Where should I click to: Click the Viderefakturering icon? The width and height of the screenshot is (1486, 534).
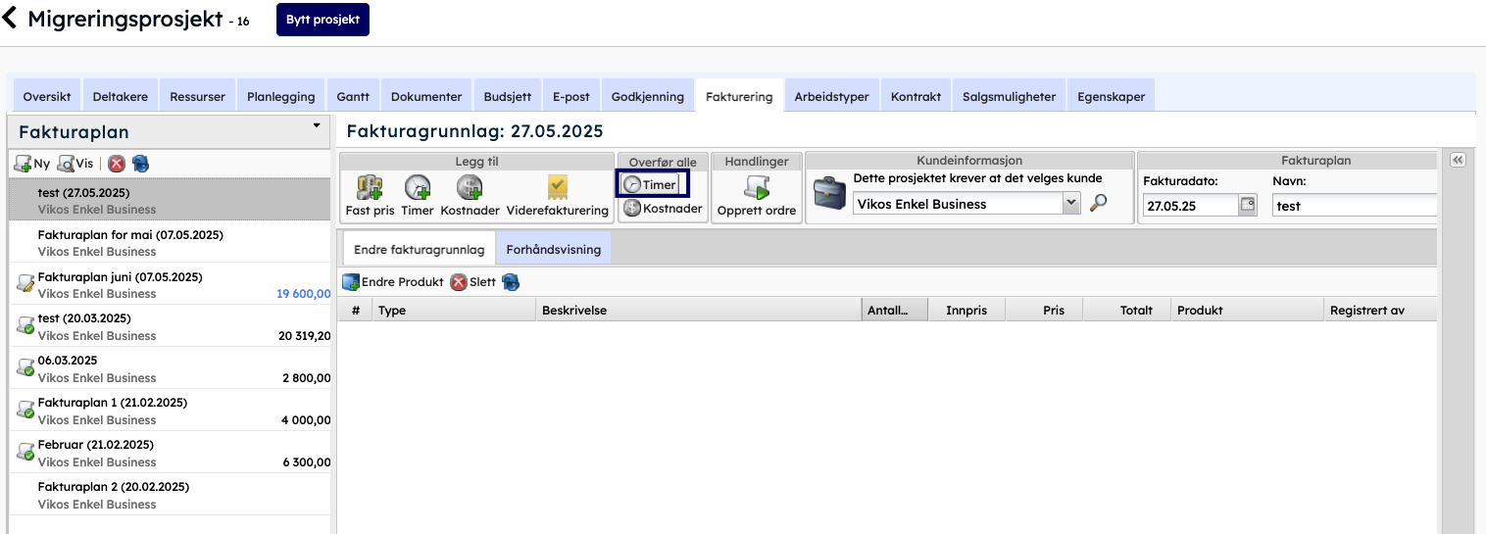point(557,187)
